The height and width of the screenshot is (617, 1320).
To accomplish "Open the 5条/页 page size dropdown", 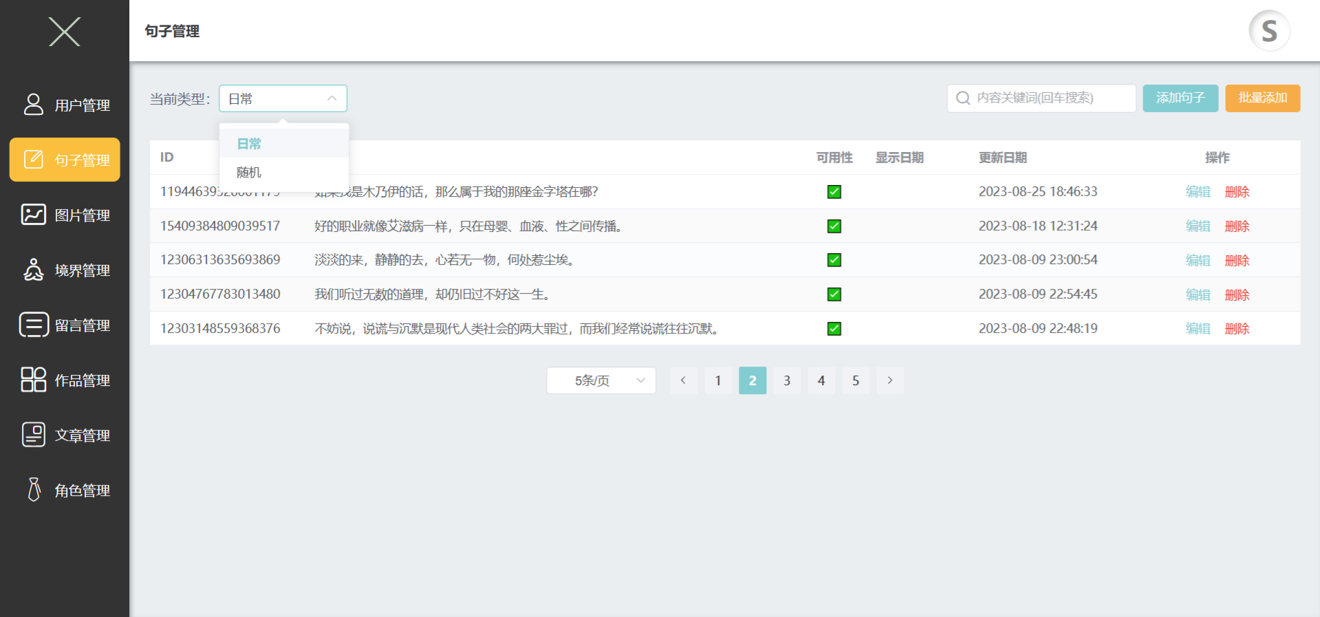I will click(601, 380).
